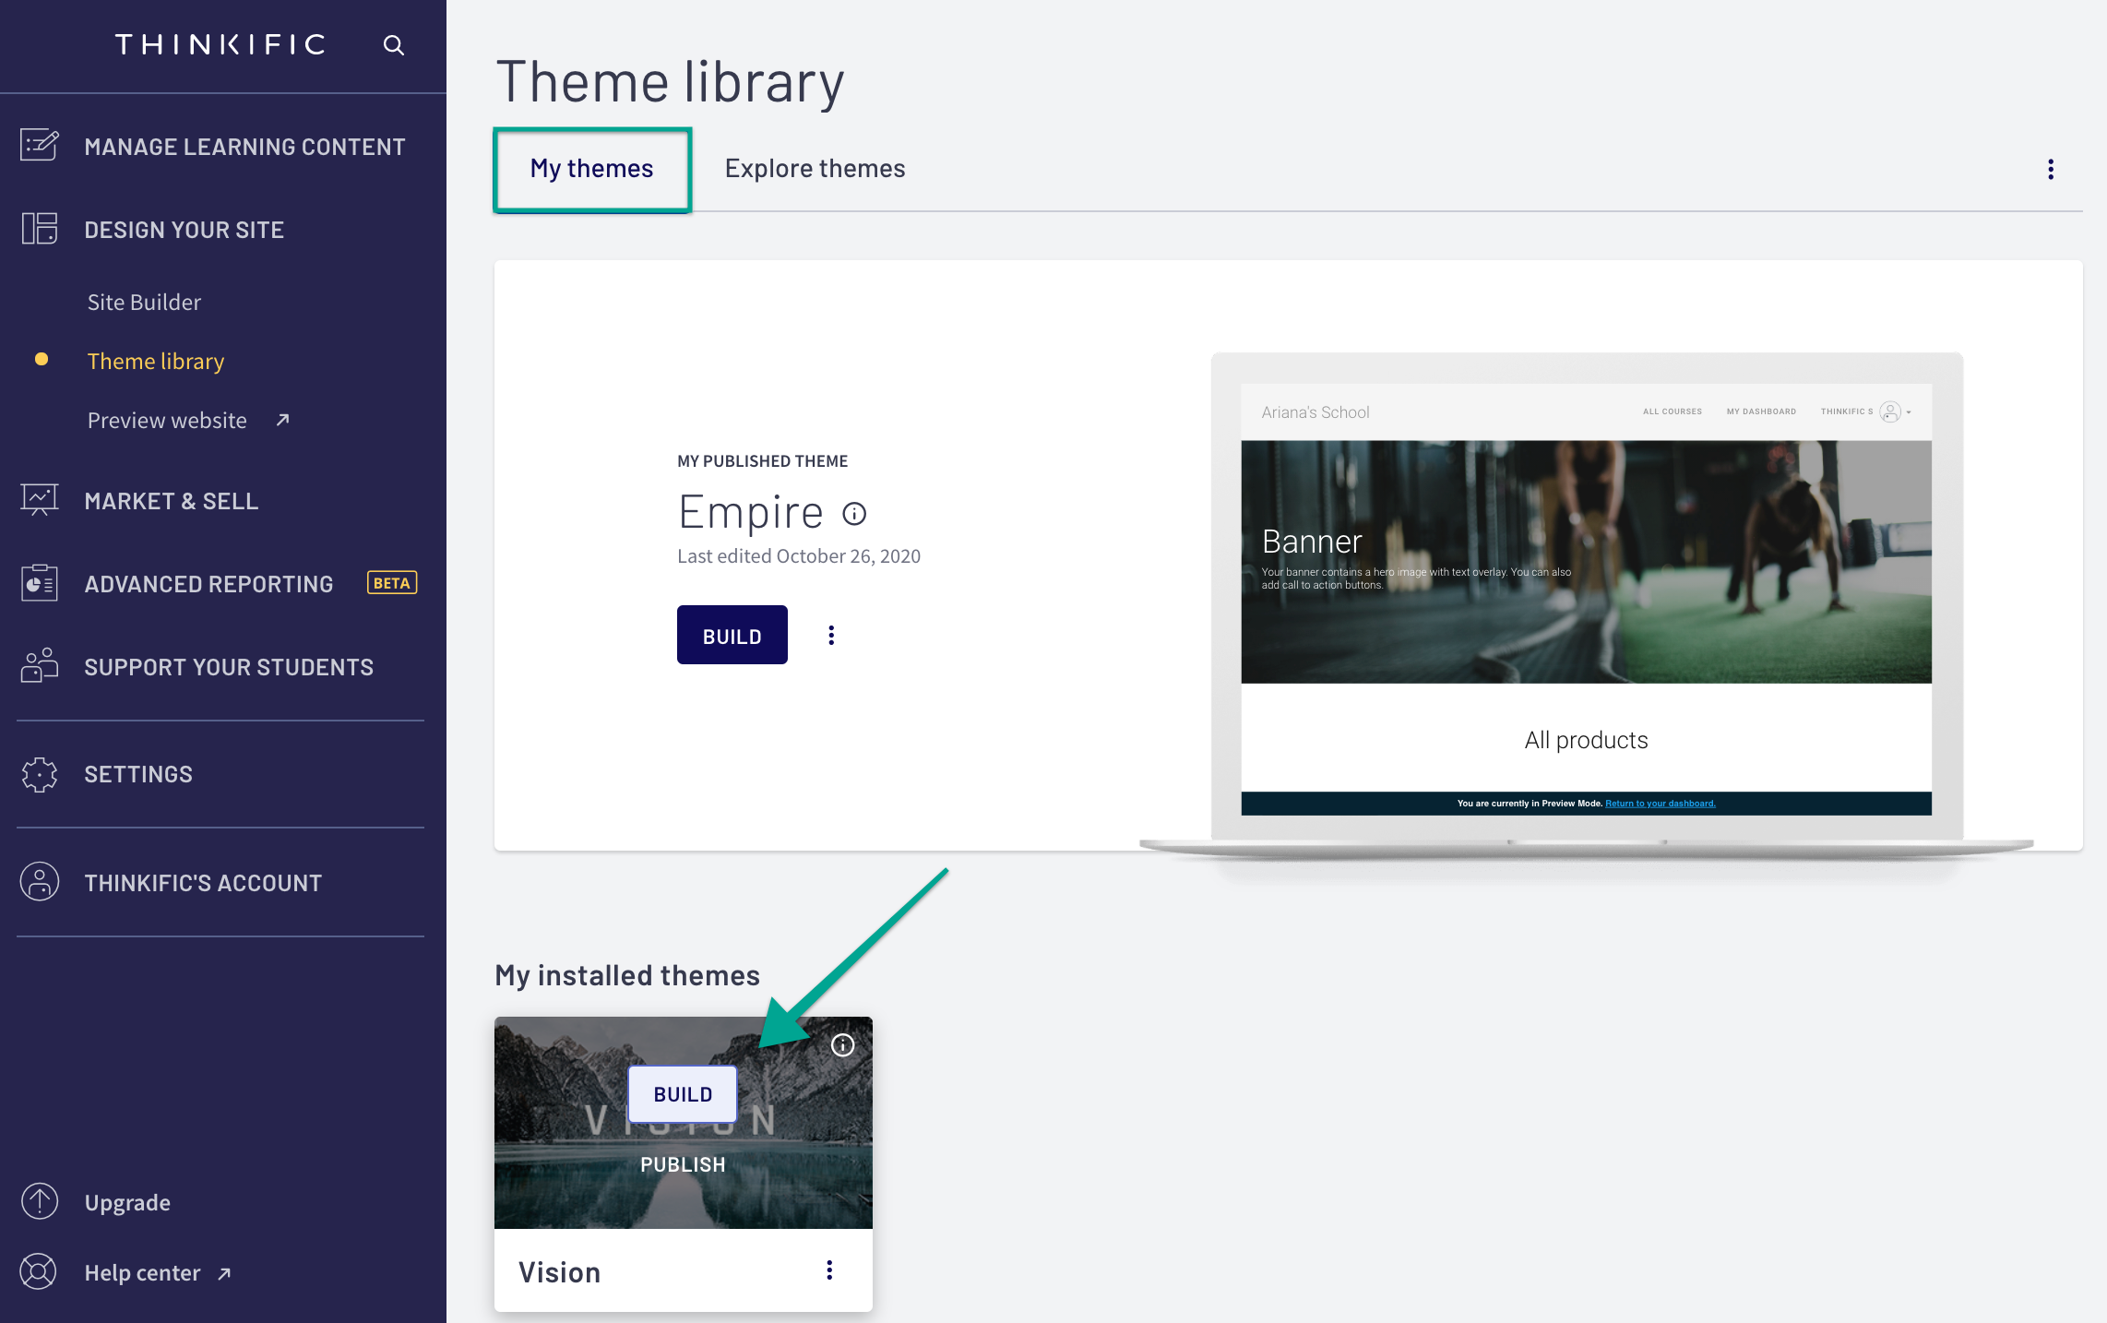Select Theme library in sidebar
This screenshot has width=2107, height=1323.
point(156,362)
